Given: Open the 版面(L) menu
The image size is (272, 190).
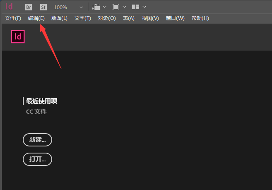Looking at the screenshot, I should click(x=59, y=18).
